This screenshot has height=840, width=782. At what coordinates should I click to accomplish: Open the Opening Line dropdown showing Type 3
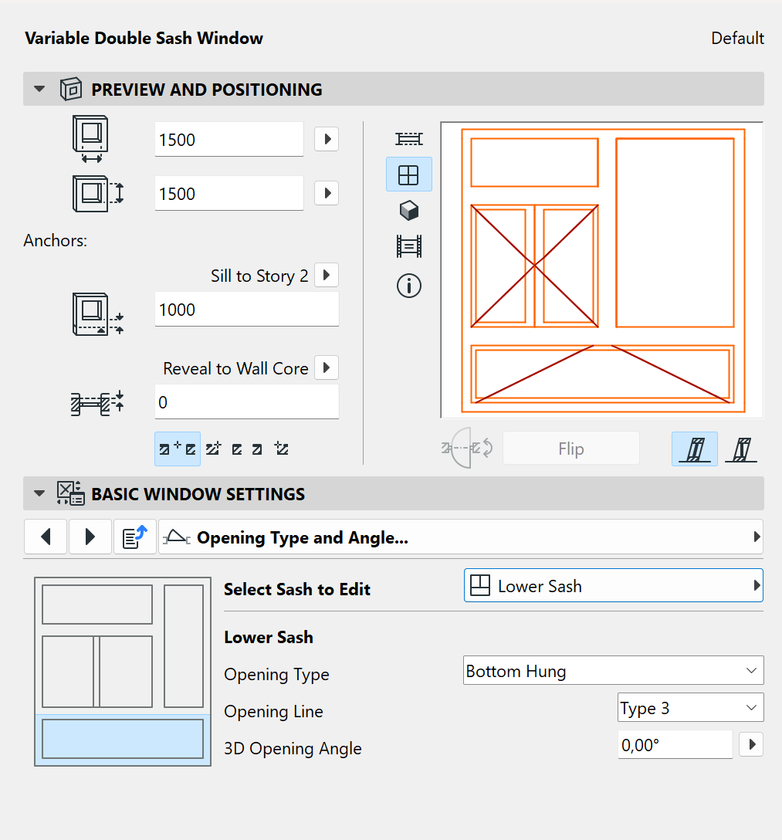pos(690,707)
